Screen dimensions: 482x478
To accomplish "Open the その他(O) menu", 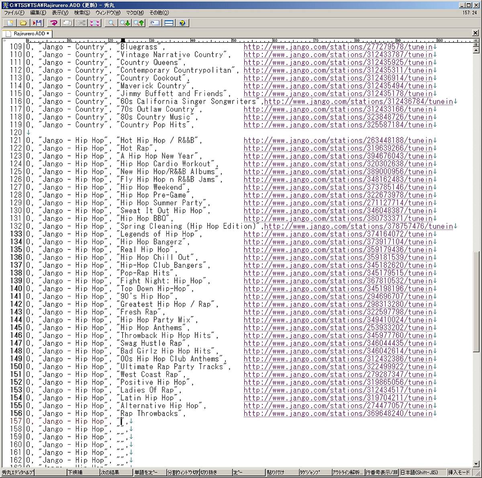I will [x=159, y=13].
